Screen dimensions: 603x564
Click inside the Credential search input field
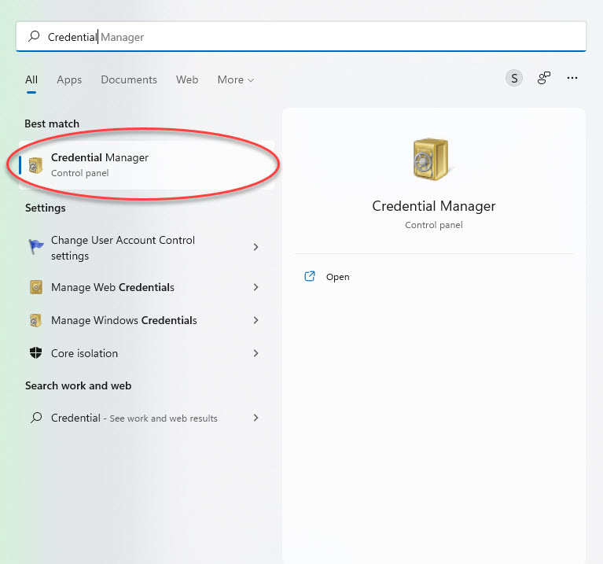point(301,36)
